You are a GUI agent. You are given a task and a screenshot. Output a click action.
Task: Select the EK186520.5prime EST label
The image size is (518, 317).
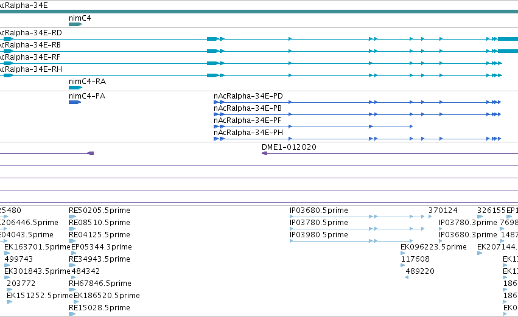(107, 296)
